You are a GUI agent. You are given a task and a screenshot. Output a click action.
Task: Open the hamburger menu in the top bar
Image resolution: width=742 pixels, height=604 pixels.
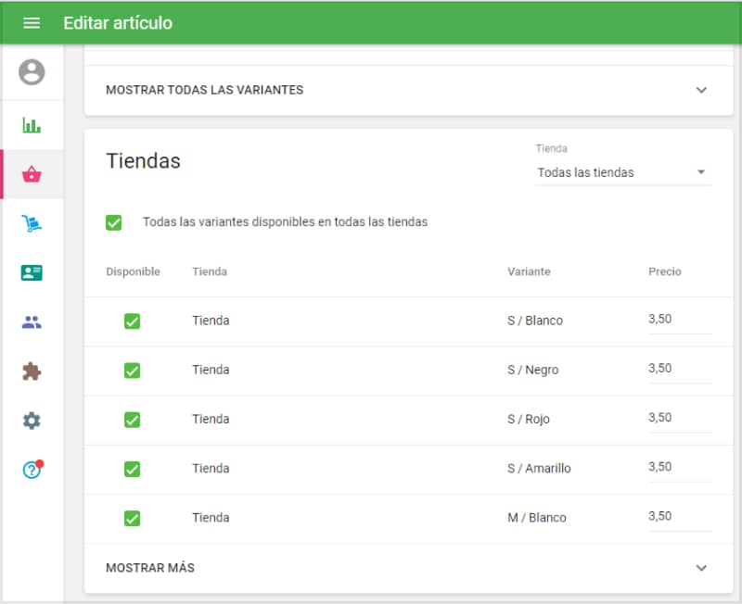coord(31,22)
